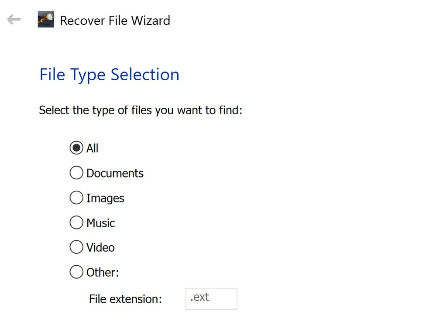The image size is (447, 322).
Task: Click the File Type Selection heading
Action: [x=109, y=75]
